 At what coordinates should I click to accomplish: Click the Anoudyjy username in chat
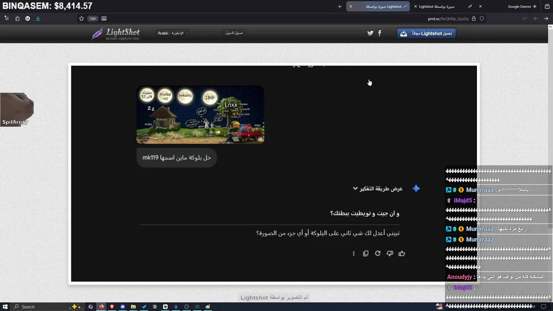tap(459, 277)
